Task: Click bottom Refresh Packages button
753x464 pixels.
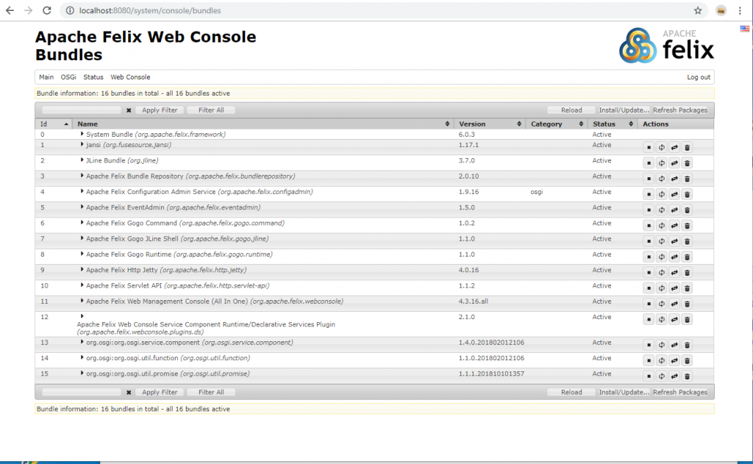Action: [680, 392]
